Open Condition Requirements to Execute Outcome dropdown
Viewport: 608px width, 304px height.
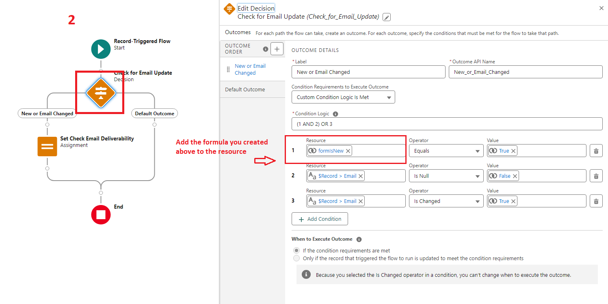(343, 97)
